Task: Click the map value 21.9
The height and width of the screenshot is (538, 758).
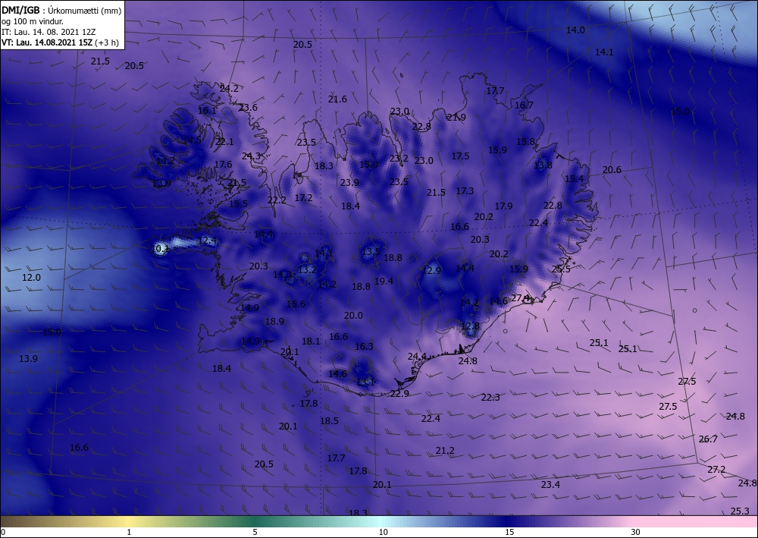Action: click(x=456, y=117)
